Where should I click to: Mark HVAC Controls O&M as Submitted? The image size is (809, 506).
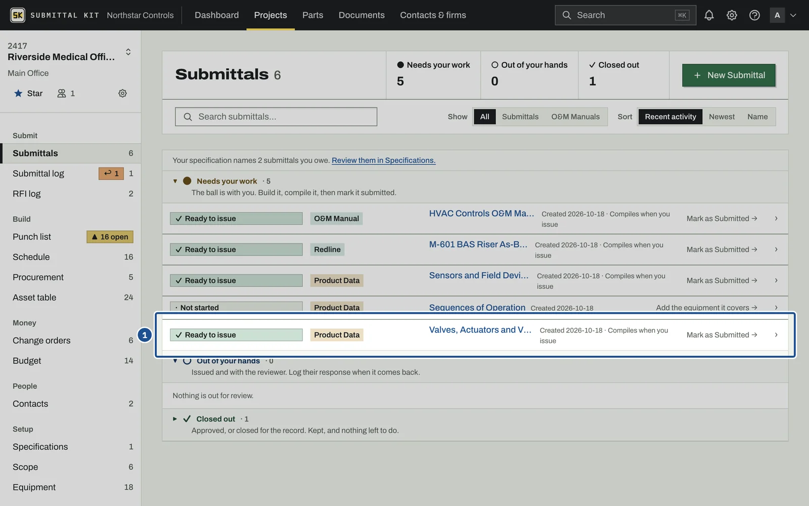(722, 219)
